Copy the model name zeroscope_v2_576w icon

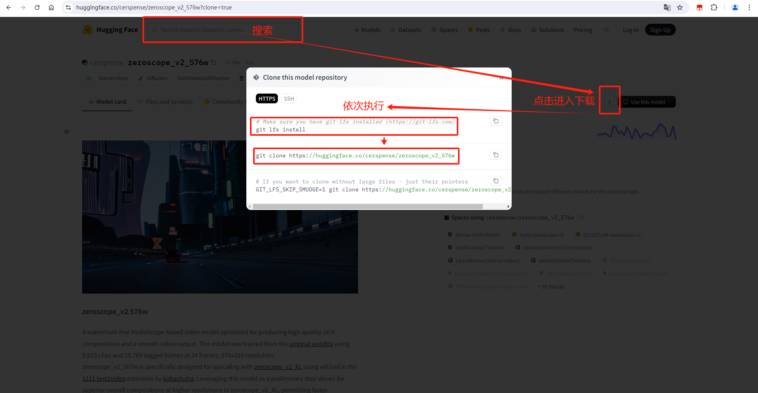[214, 62]
